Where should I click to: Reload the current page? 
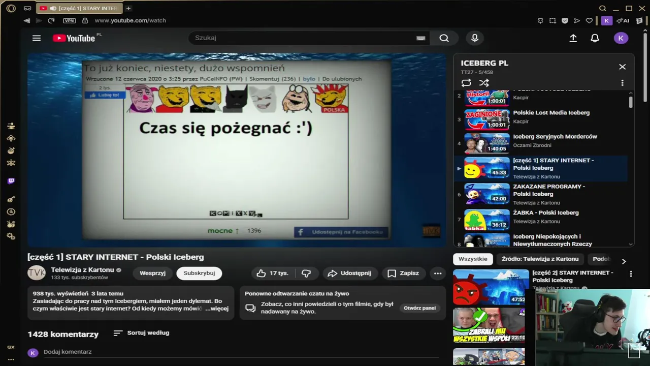click(51, 21)
